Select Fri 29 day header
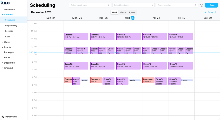The height and width of the screenshot is (120, 220). click(x=182, y=18)
